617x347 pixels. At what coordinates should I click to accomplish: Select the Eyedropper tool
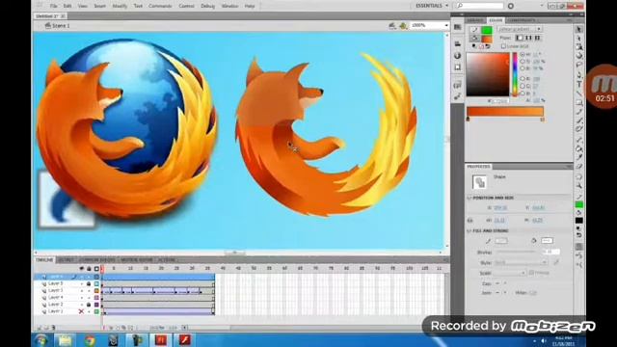click(x=578, y=157)
